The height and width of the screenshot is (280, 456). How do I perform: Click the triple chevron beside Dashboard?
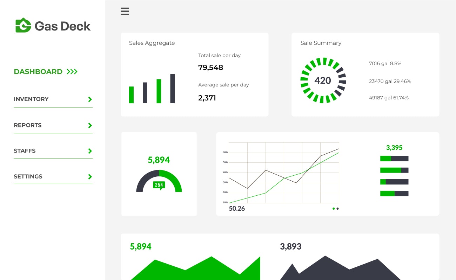click(x=72, y=72)
